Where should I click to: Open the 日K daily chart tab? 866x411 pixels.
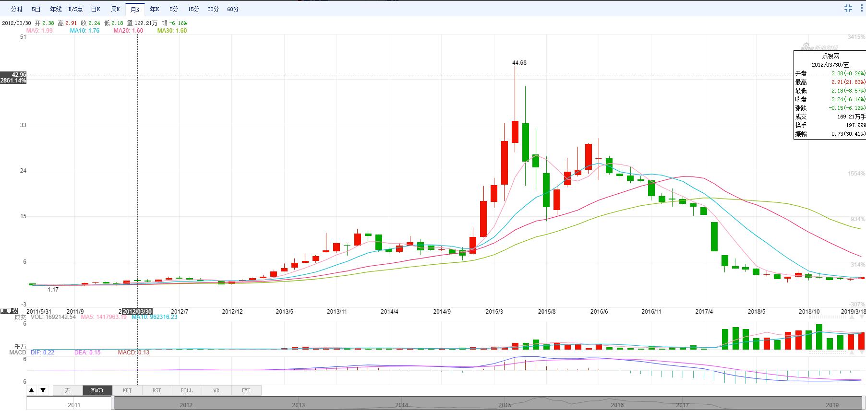[96, 9]
